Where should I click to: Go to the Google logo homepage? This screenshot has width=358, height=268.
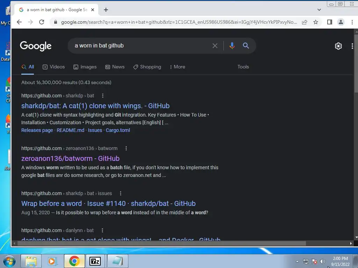pyautogui.click(x=36, y=46)
